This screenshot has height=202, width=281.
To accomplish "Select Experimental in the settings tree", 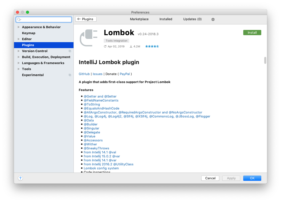I will pos(44,75).
